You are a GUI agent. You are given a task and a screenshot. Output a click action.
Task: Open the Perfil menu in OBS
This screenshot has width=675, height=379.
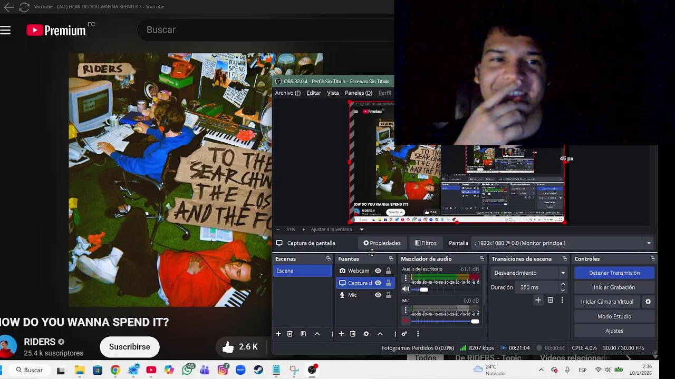click(x=385, y=93)
